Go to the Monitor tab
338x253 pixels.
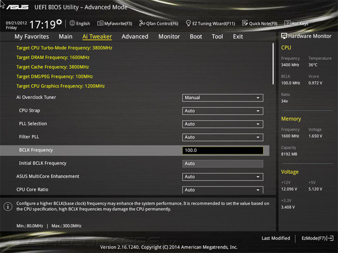(169, 36)
